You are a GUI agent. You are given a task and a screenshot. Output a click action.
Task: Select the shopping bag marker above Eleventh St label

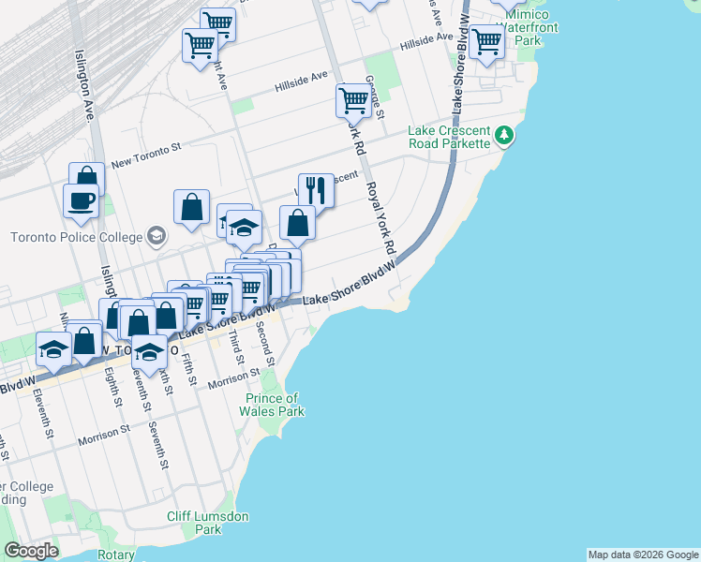(x=84, y=345)
